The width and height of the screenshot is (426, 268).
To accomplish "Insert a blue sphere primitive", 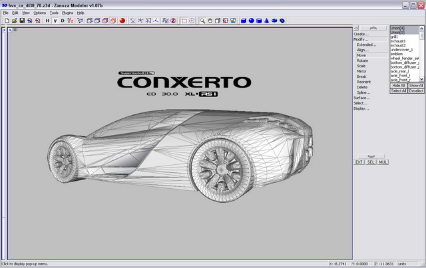I will click(252, 20).
